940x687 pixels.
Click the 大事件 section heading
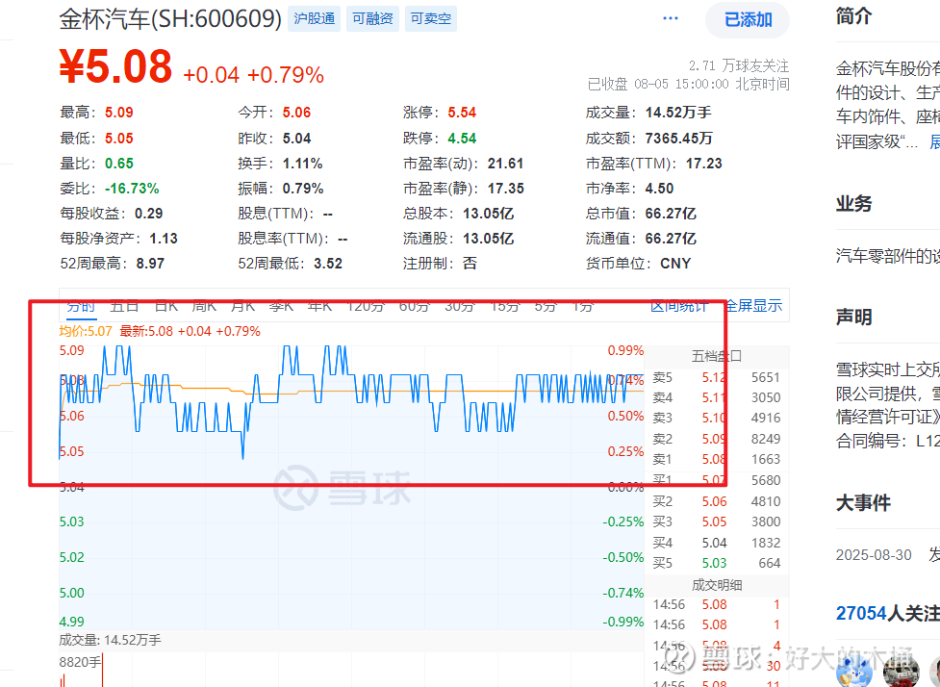coord(863,502)
